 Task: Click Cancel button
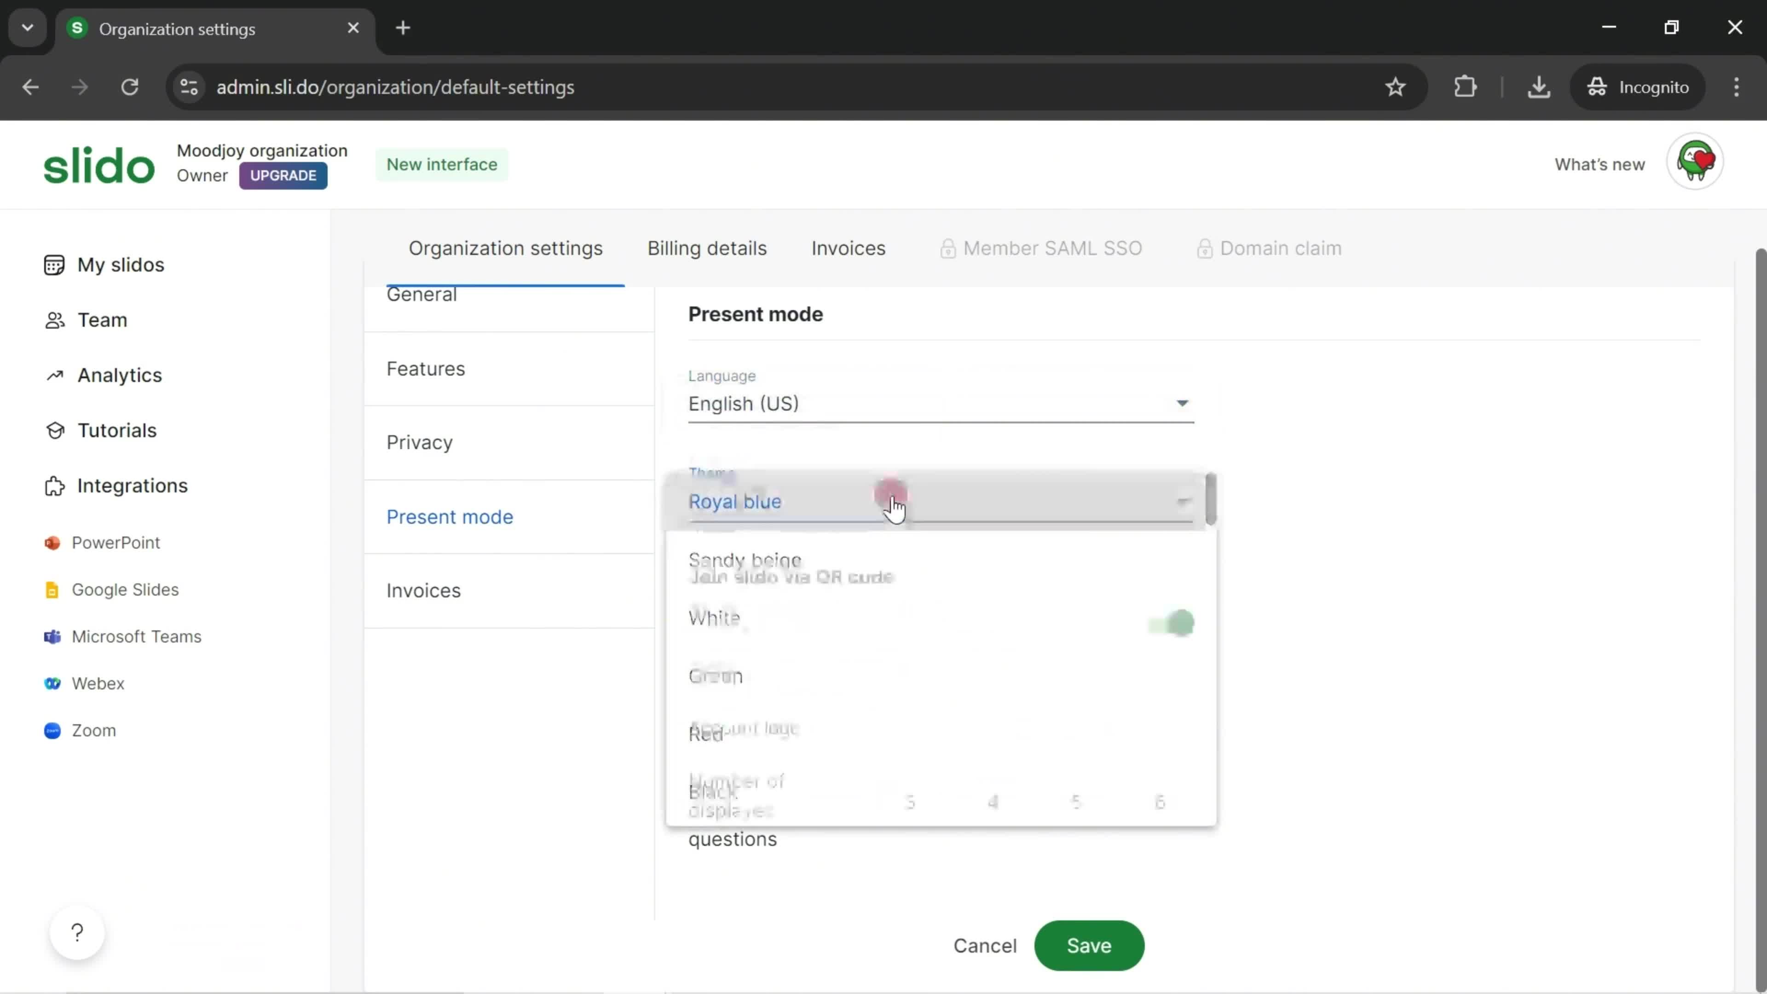(984, 946)
